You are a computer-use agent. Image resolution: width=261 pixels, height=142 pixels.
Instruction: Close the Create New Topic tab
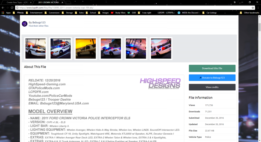31,3
